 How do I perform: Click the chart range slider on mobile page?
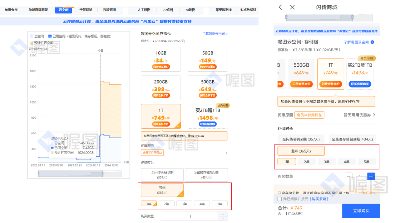click(x=329, y=18)
